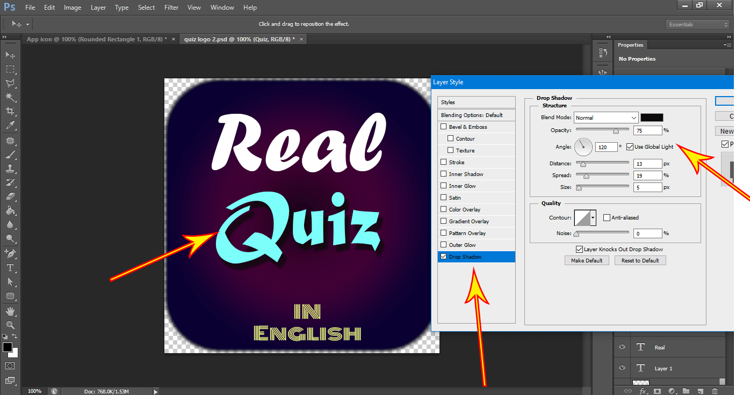This screenshot has width=750, height=395.
Task: Click the delete layer trash icon
Action: tap(715, 391)
